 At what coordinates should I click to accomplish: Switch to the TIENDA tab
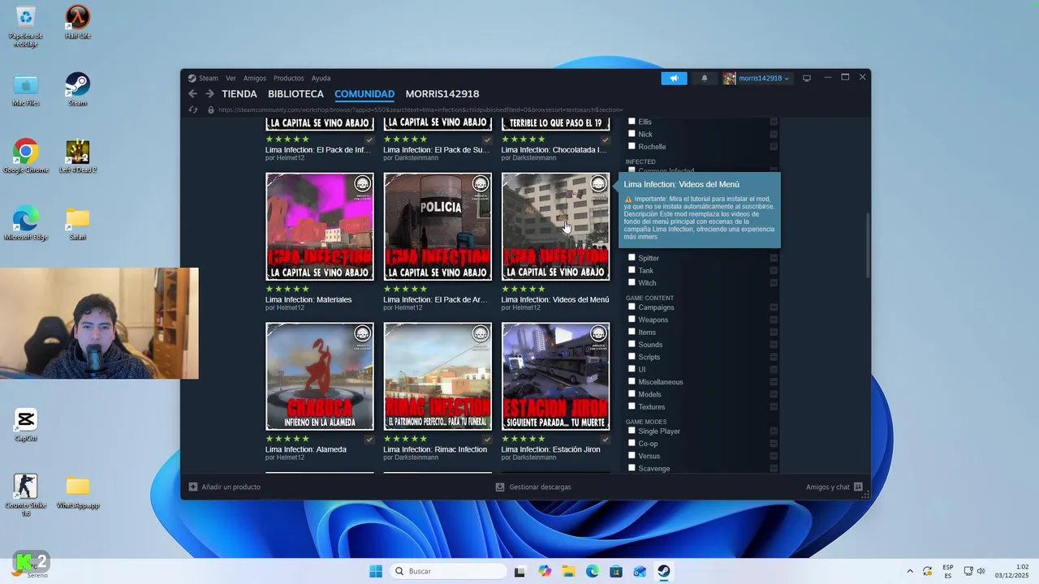coord(239,94)
